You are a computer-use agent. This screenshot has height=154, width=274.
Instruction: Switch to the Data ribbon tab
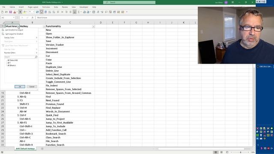point(56,7)
